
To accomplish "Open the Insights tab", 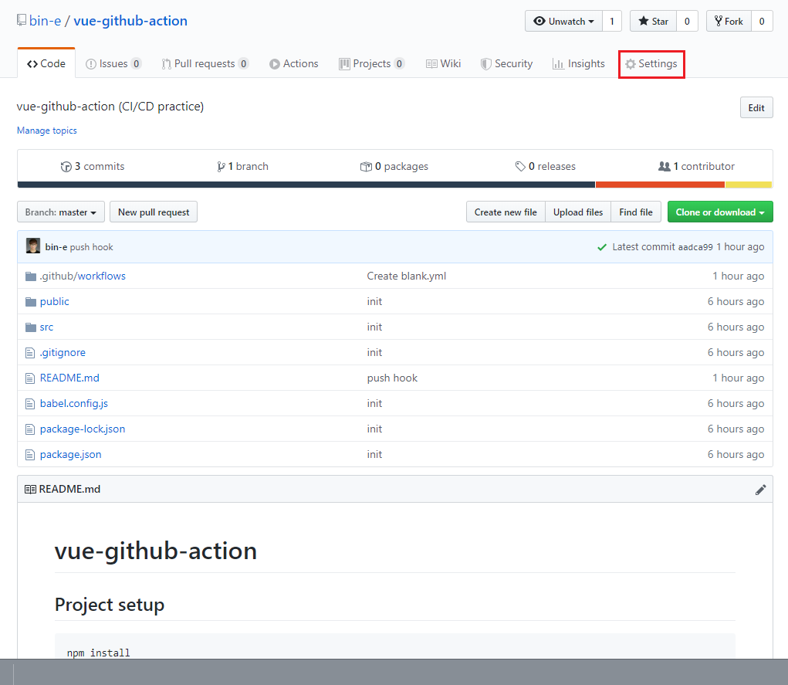I will click(x=578, y=64).
